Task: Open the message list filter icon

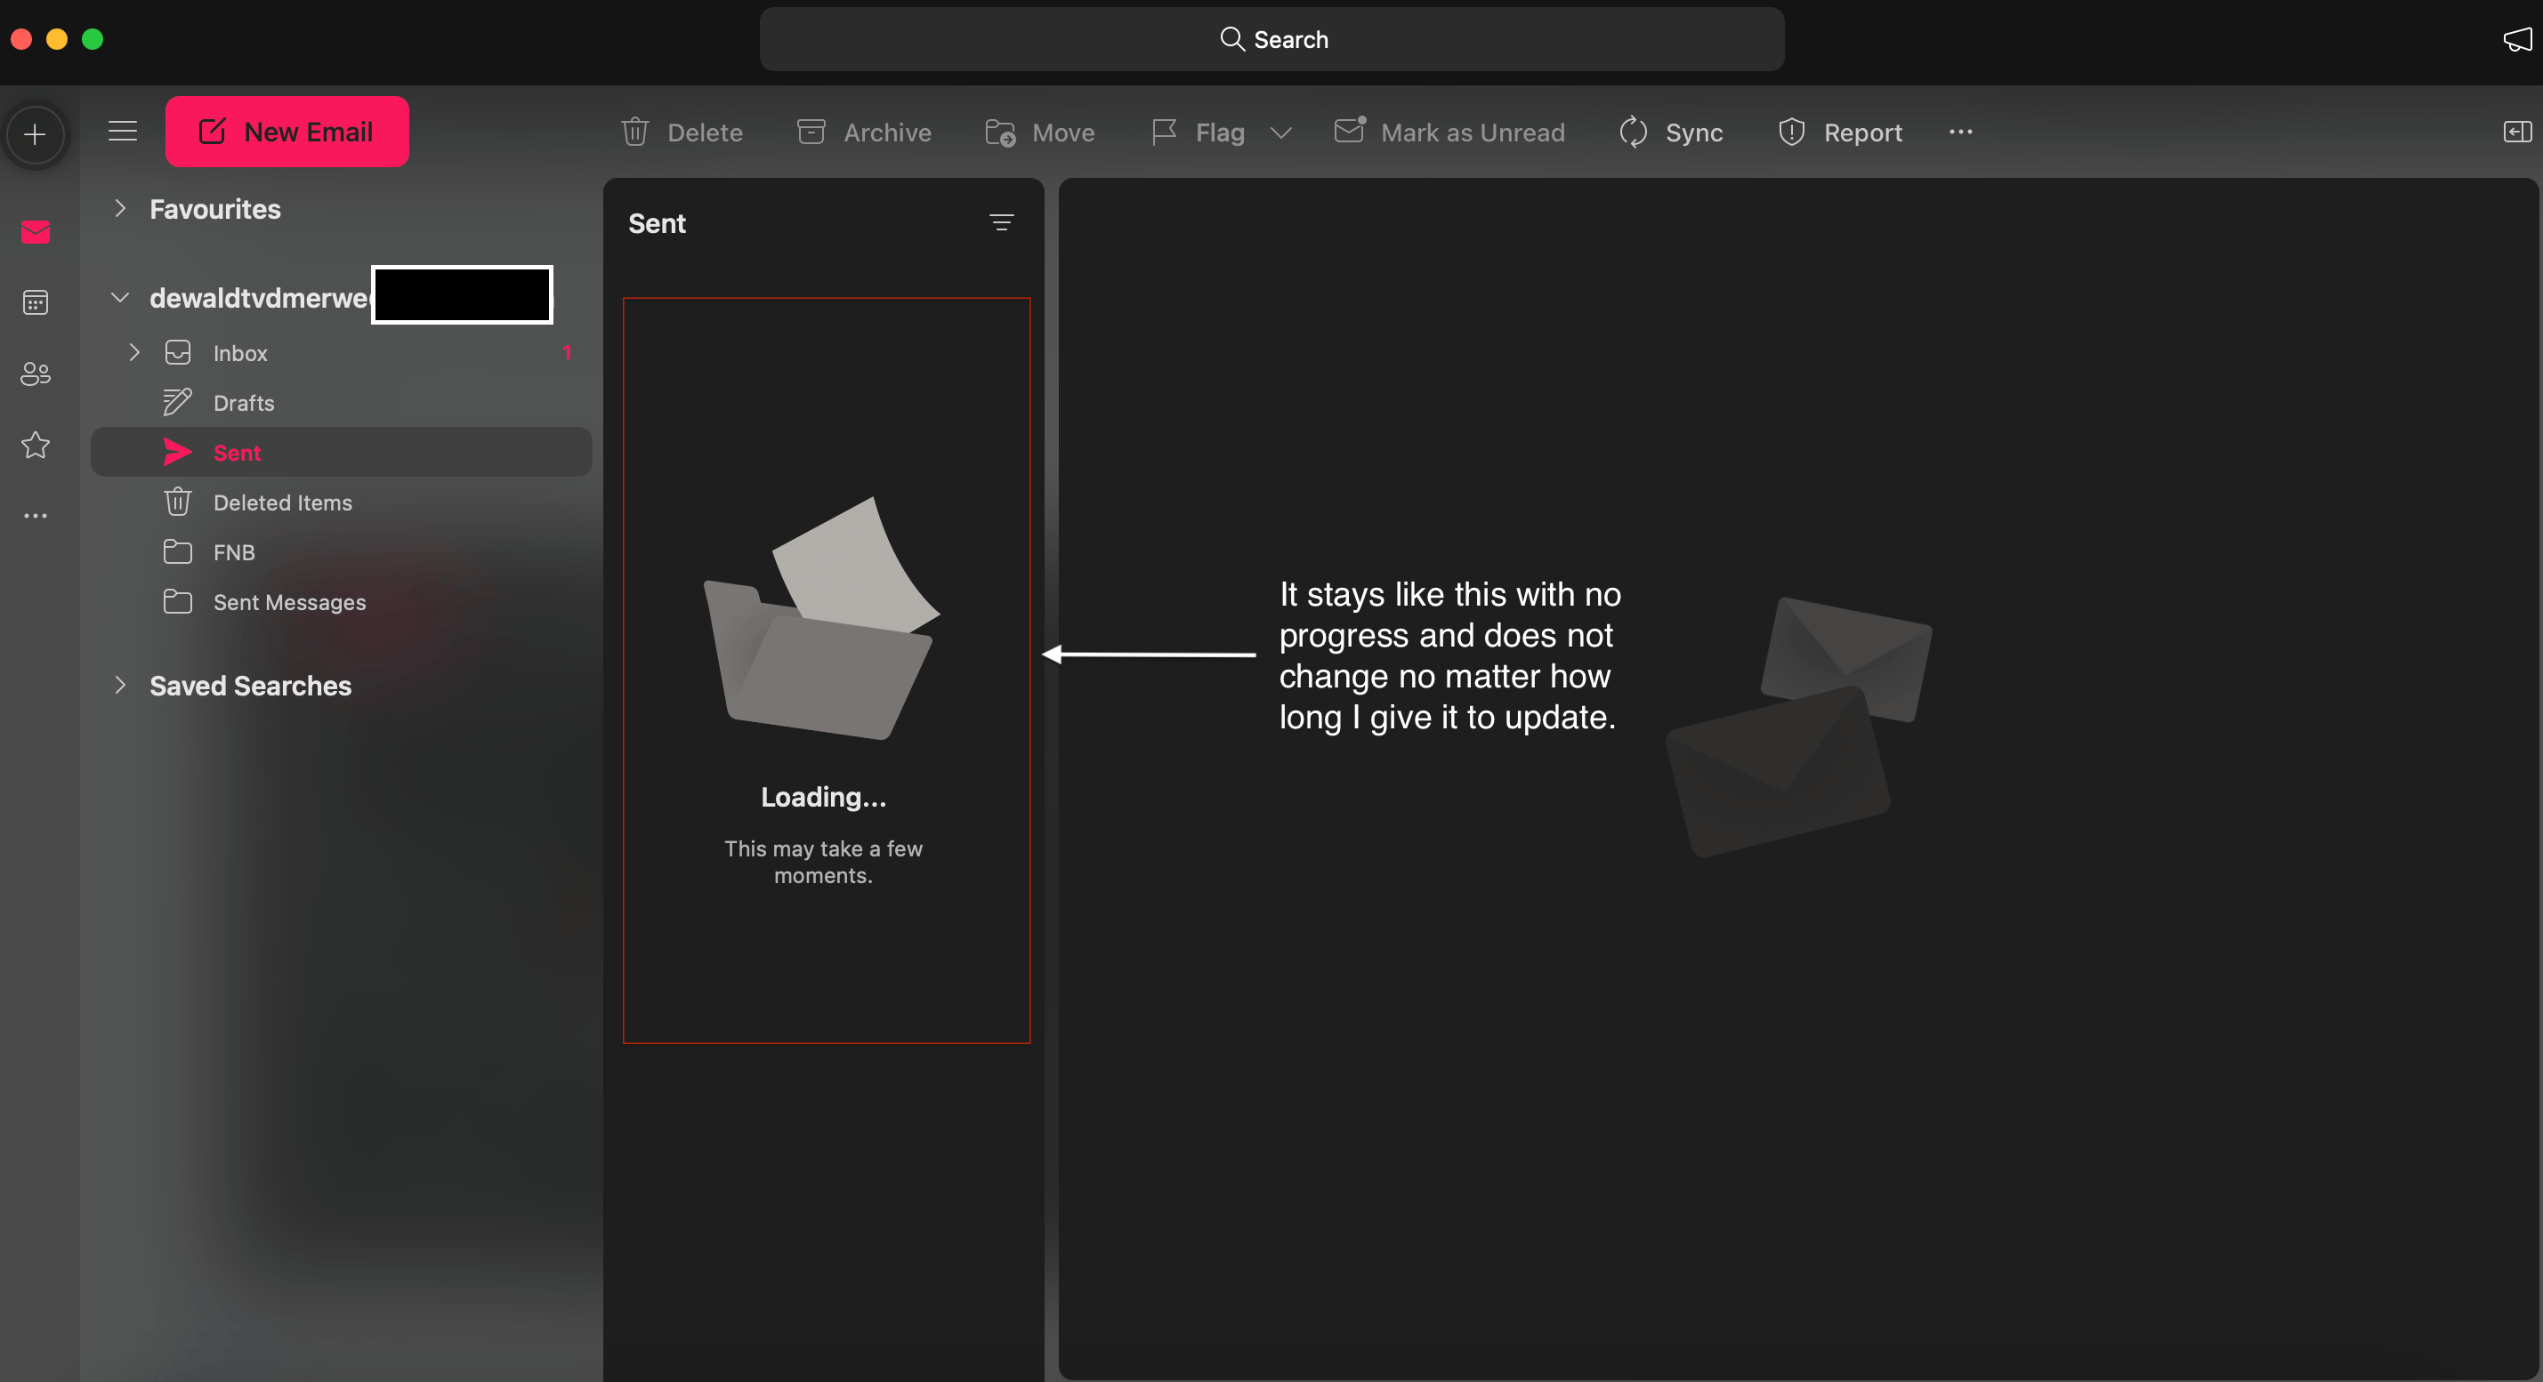Action: point(1001,223)
